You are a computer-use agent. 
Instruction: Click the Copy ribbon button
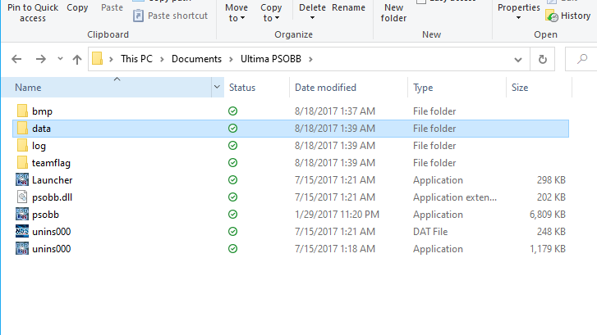tap(77, 7)
